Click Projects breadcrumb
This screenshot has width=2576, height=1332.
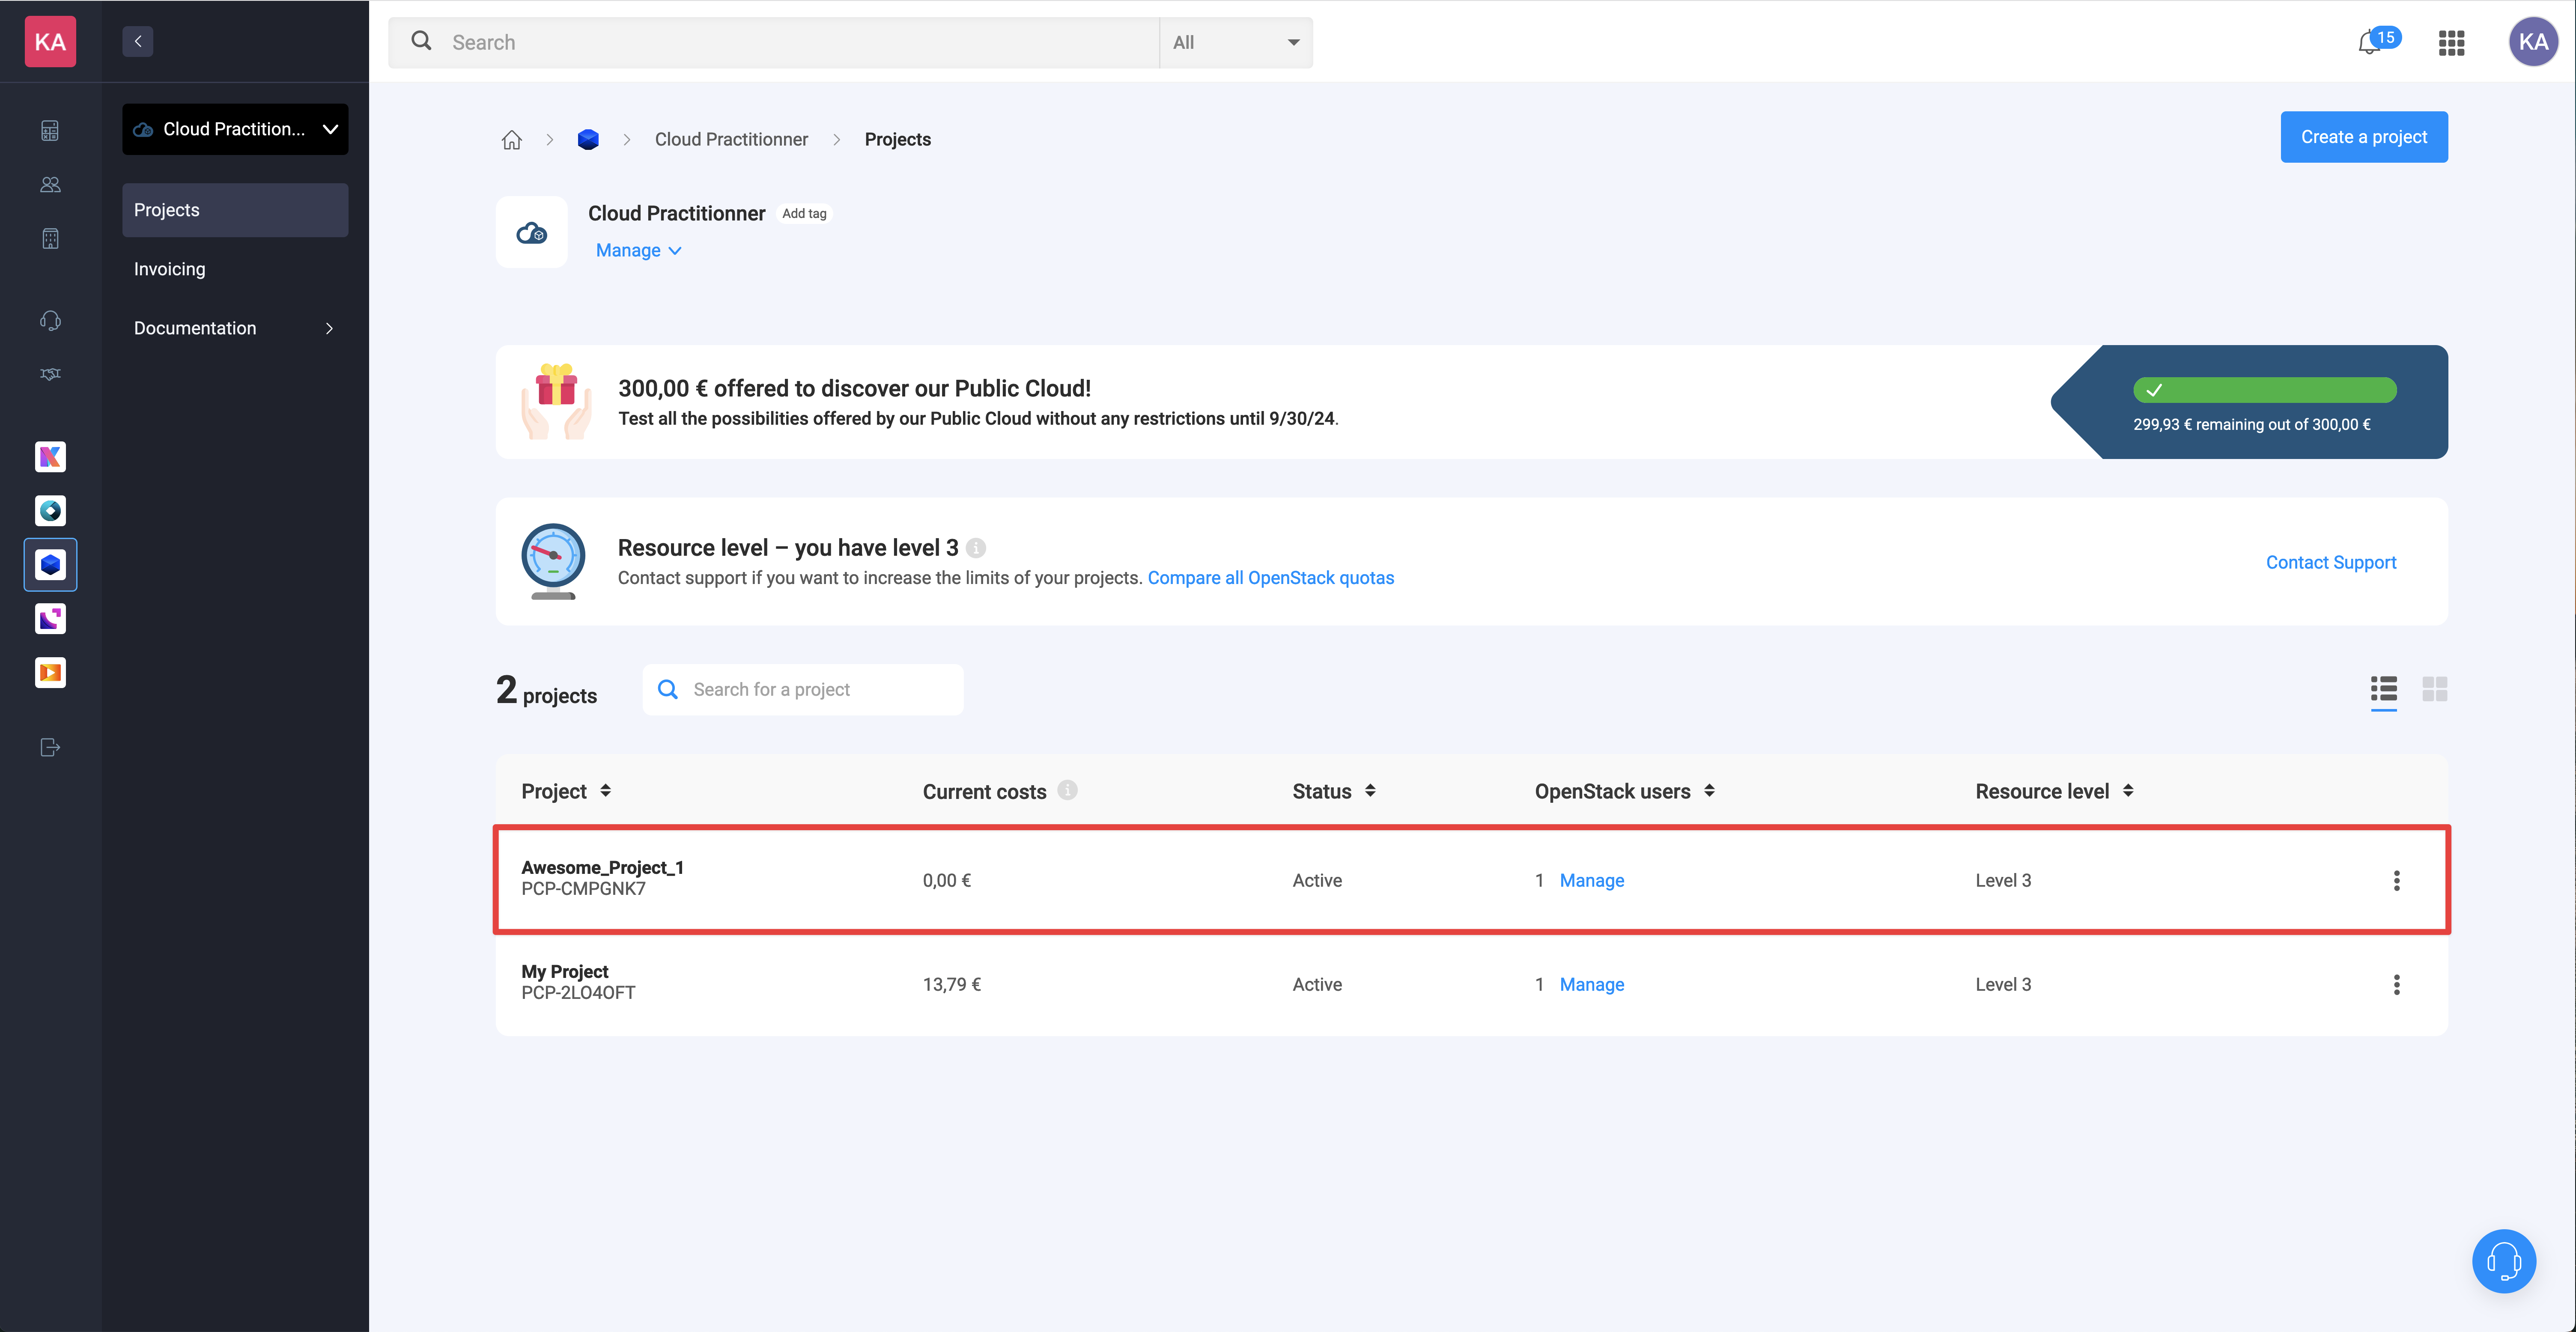pyautogui.click(x=897, y=139)
